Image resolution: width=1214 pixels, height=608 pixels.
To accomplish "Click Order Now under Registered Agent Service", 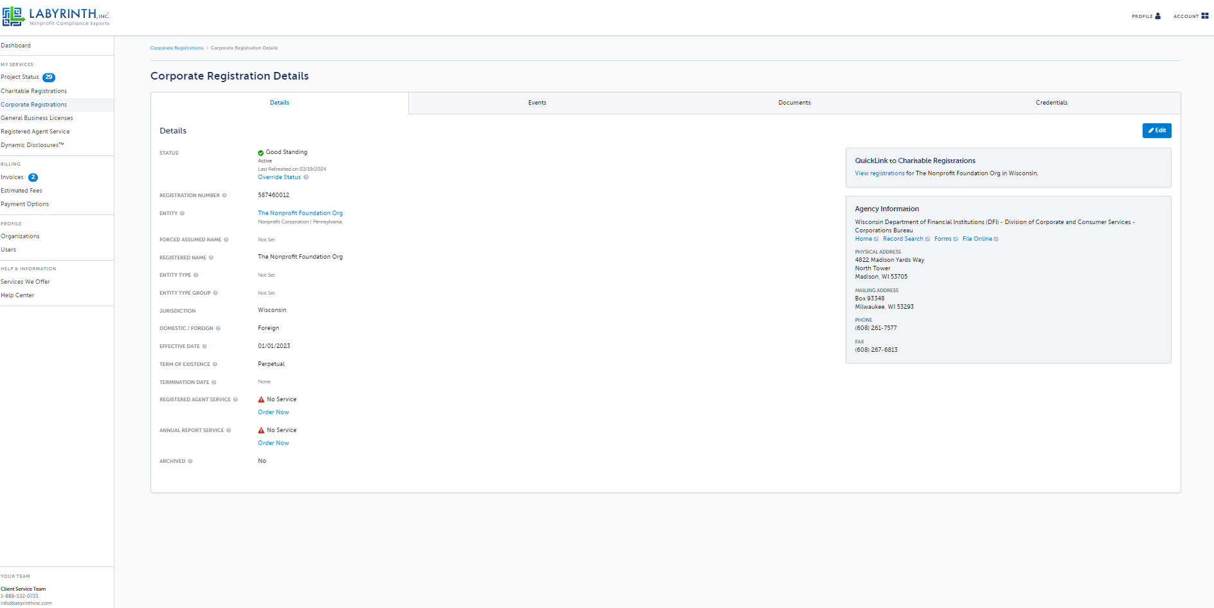I will 274,412.
